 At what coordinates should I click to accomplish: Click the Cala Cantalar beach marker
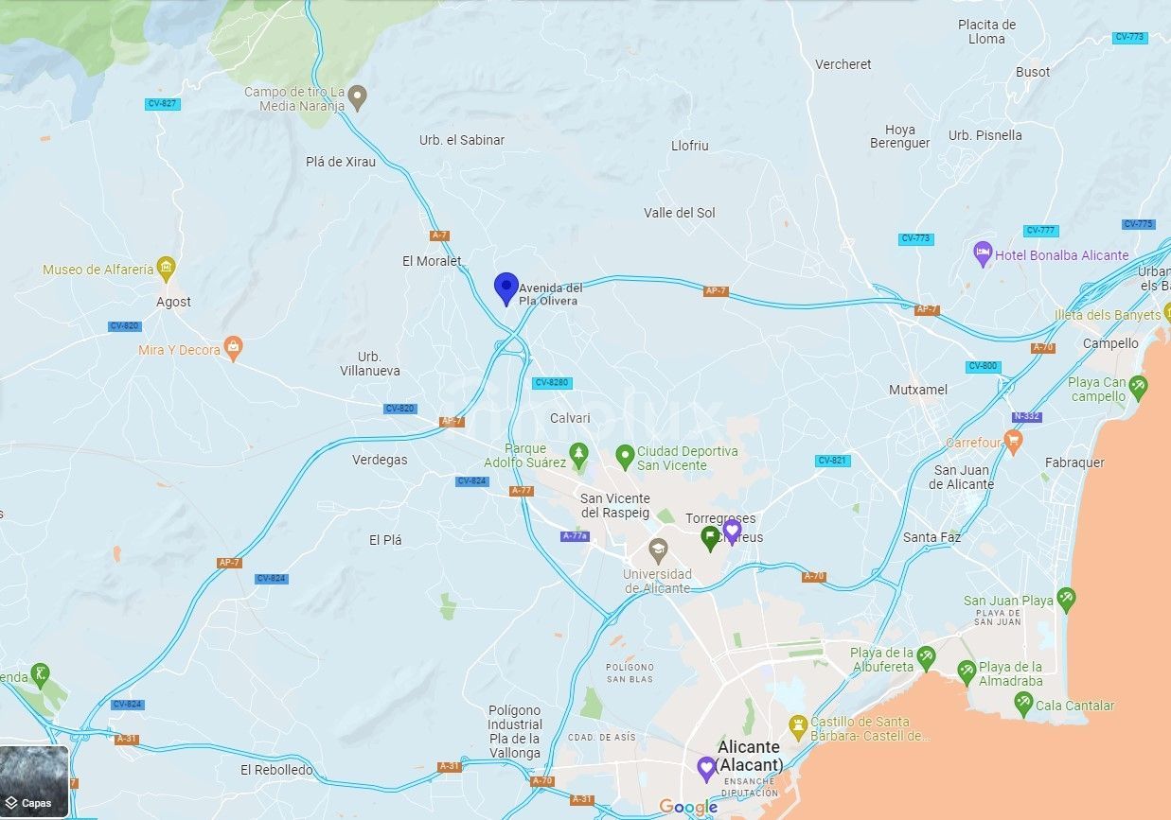point(1022,704)
